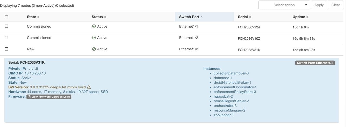The width and height of the screenshot is (346, 127).
Task: Toggle the select-all nodes checkbox in header
Action: point(6,17)
